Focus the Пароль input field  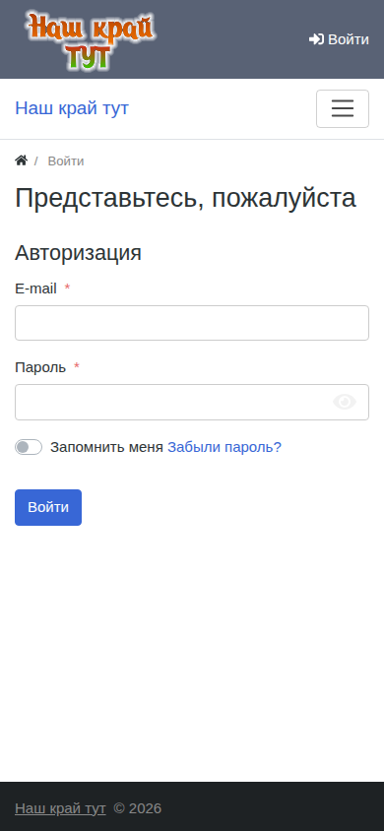tap(192, 403)
